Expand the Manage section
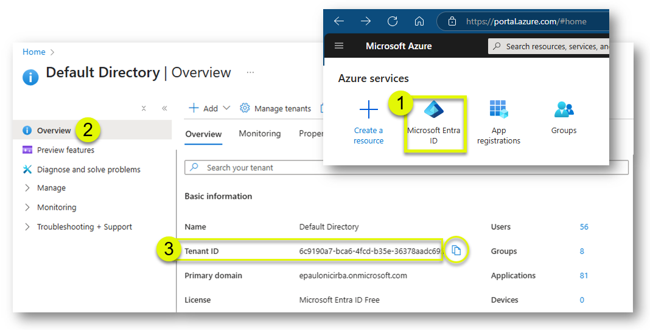Screen dimensions: 650x330 (45, 188)
